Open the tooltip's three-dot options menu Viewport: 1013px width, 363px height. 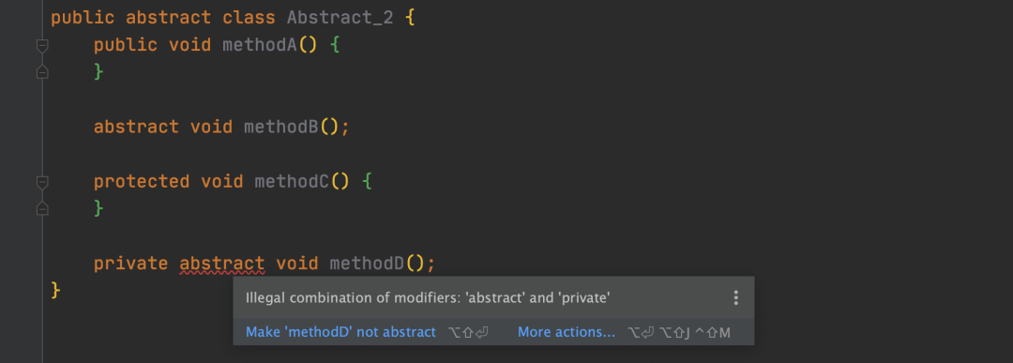tap(735, 297)
